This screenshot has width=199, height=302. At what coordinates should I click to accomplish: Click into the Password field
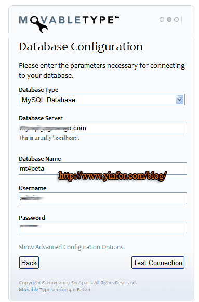click(x=103, y=228)
